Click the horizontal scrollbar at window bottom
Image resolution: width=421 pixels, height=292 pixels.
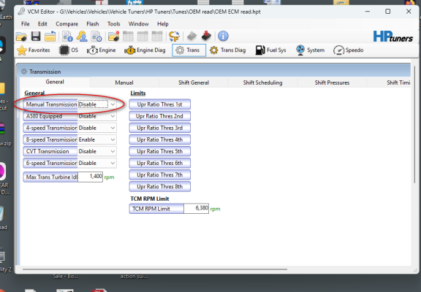point(155,269)
